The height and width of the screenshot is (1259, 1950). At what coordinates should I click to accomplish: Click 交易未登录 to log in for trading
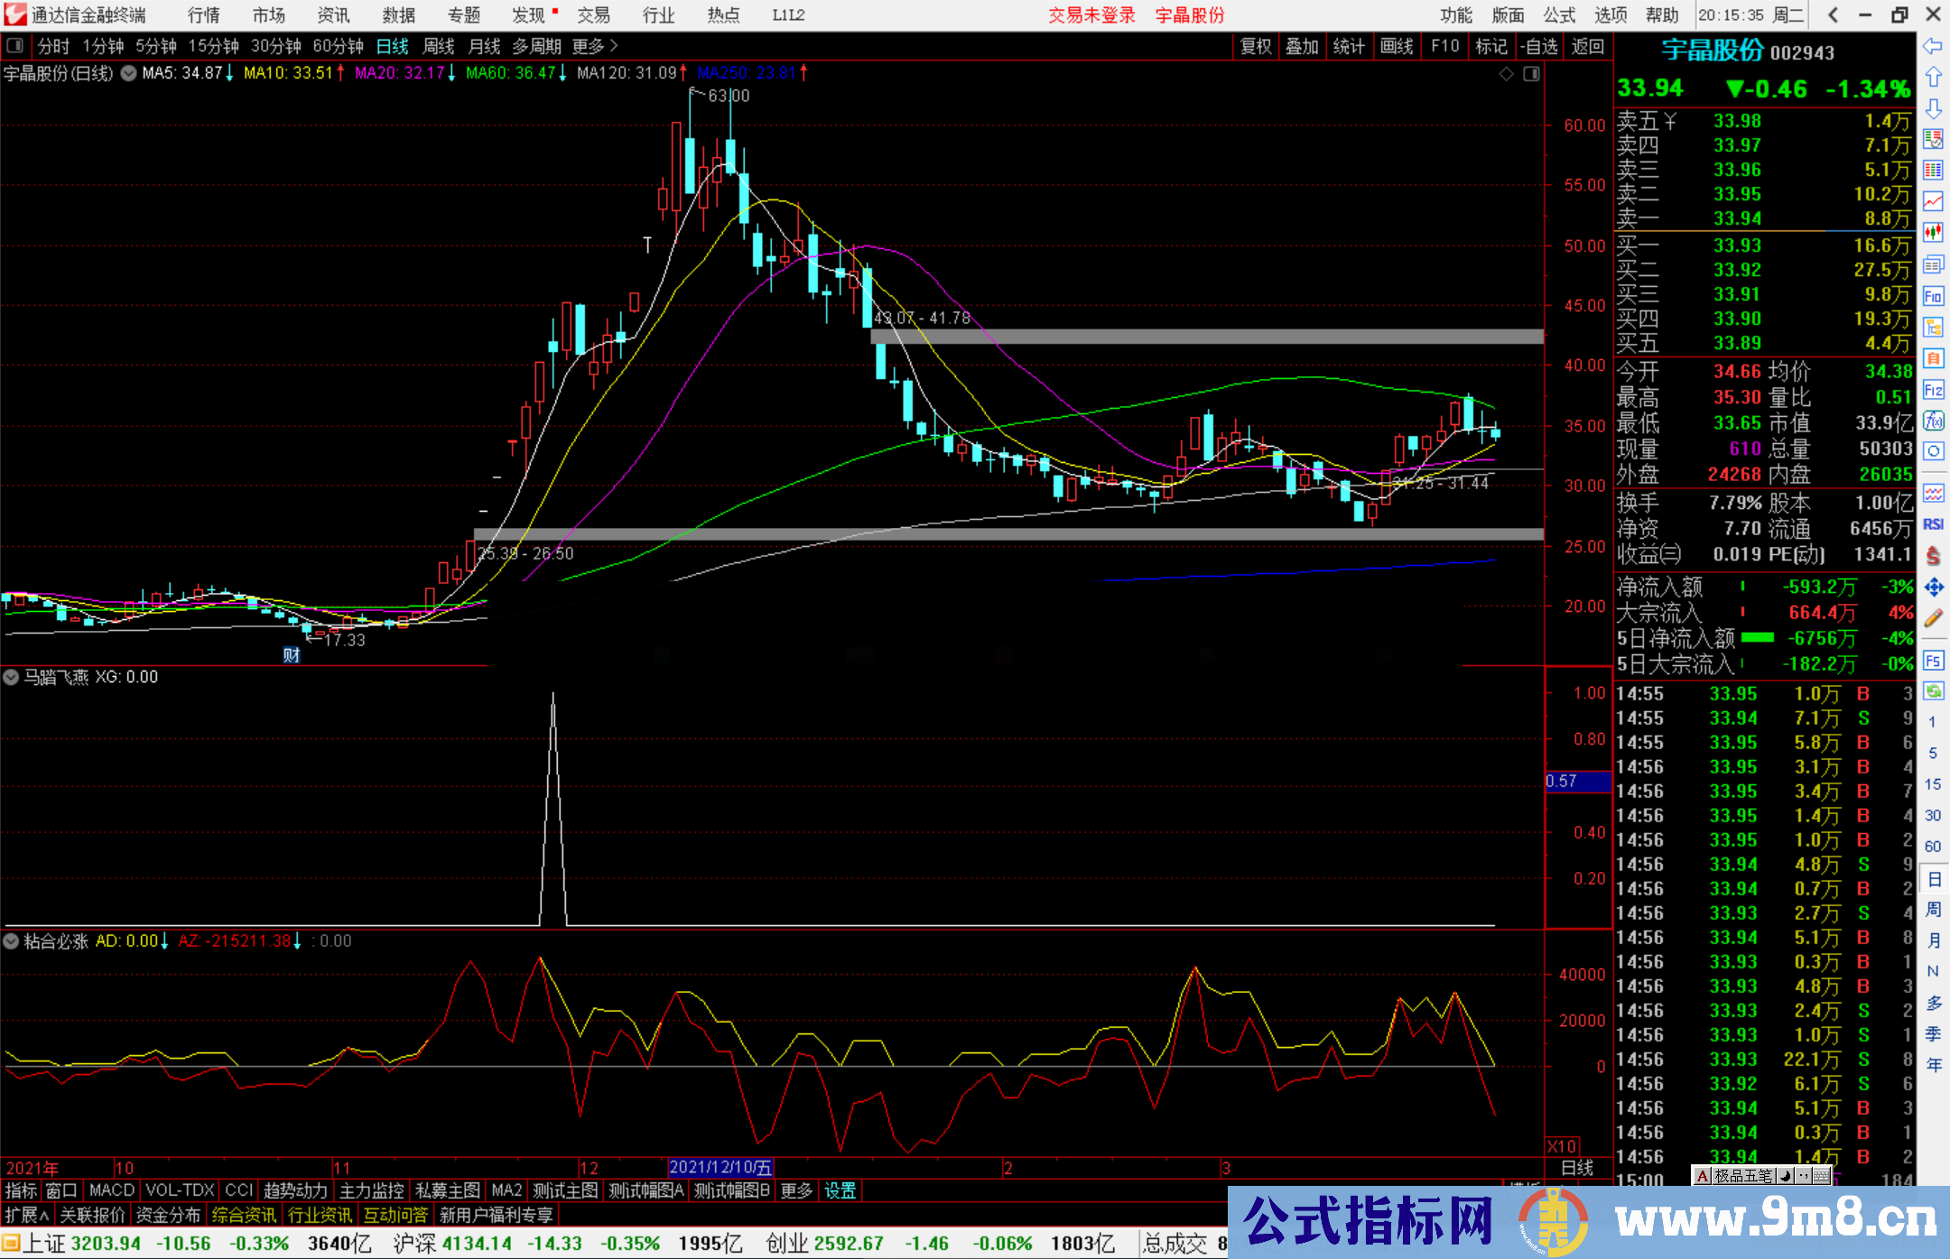[1091, 15]
